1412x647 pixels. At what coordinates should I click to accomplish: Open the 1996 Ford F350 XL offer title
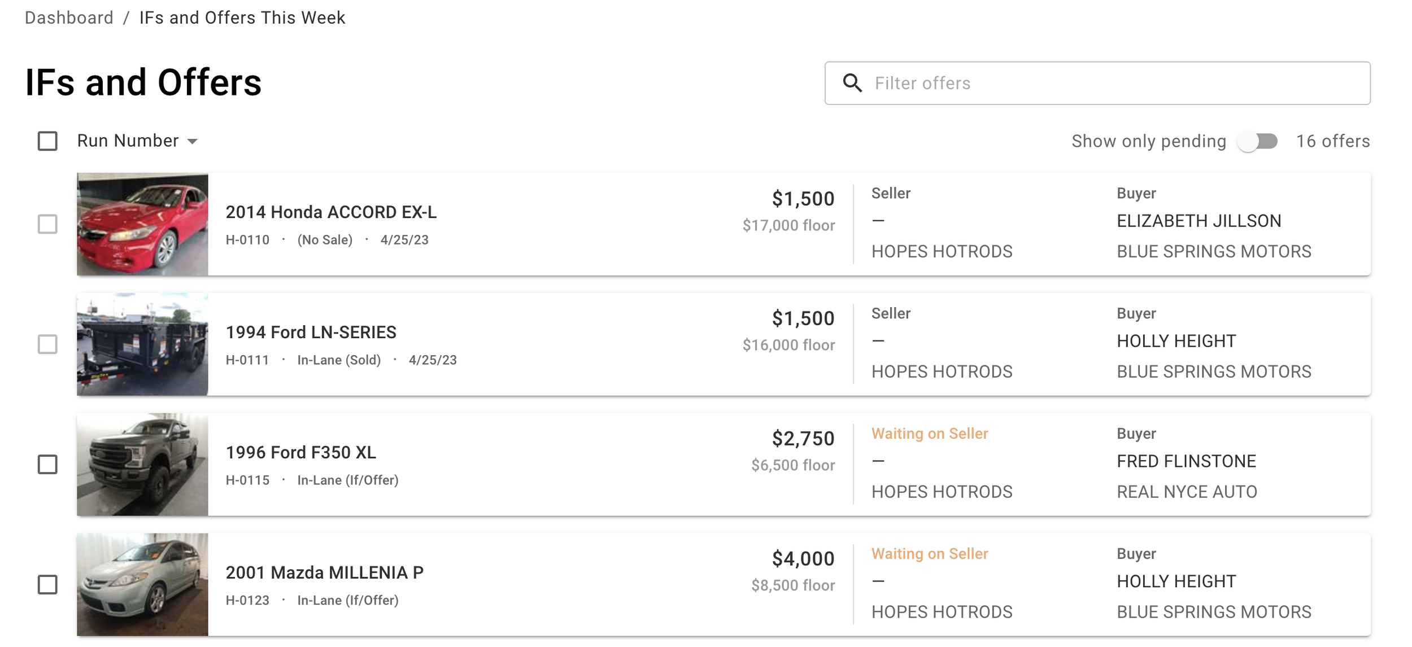point(300,452)
